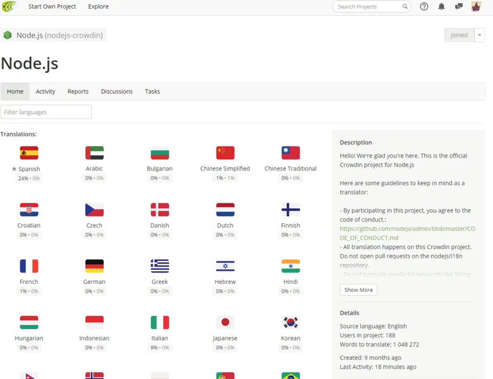Select the Greek flag icon

pyautogui.click(x=160, y=266)
